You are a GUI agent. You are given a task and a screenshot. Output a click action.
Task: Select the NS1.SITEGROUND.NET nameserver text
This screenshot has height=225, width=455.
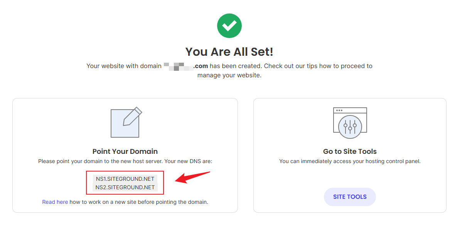coord(125,179)
